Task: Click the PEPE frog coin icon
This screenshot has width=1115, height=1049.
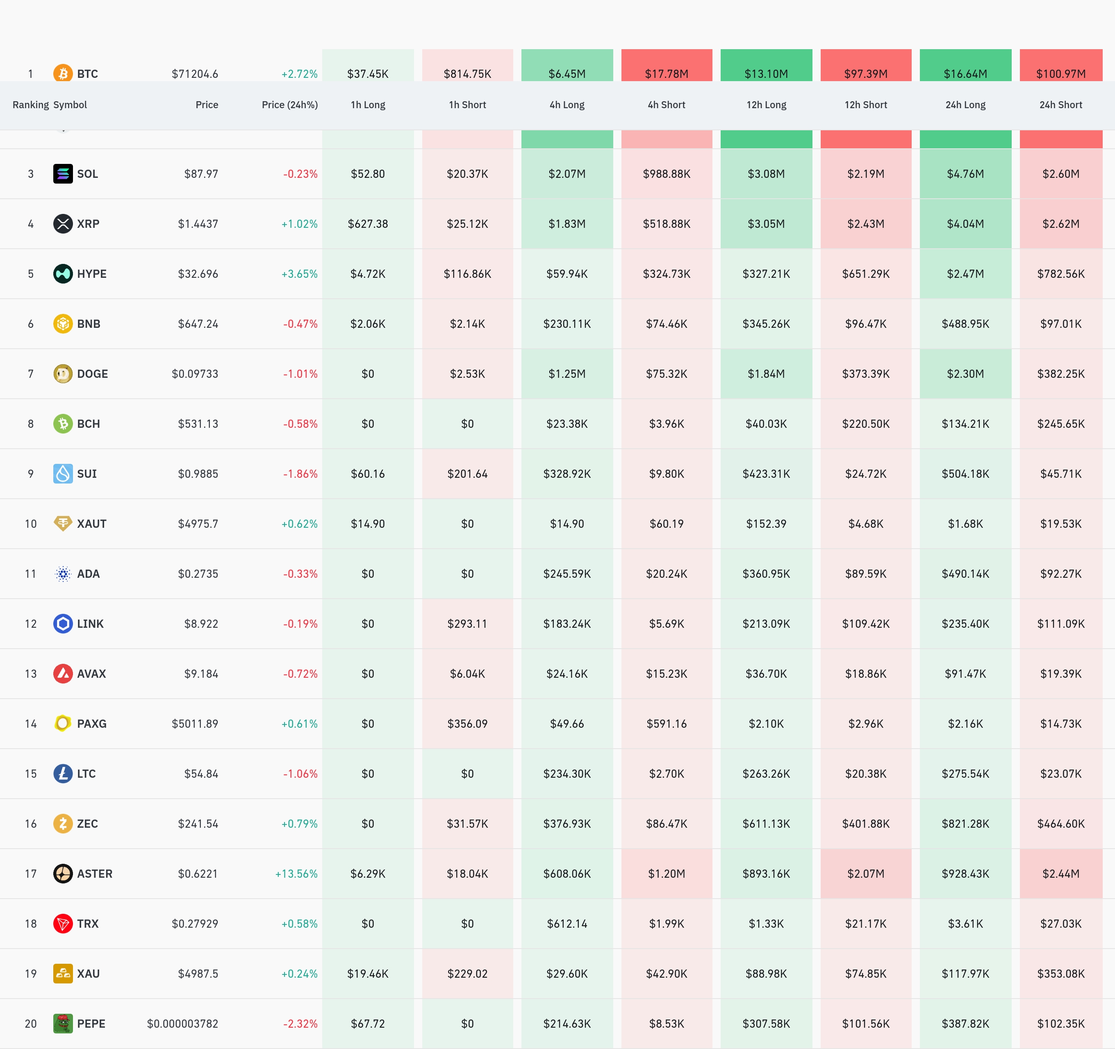Action: click(63, 1024)
